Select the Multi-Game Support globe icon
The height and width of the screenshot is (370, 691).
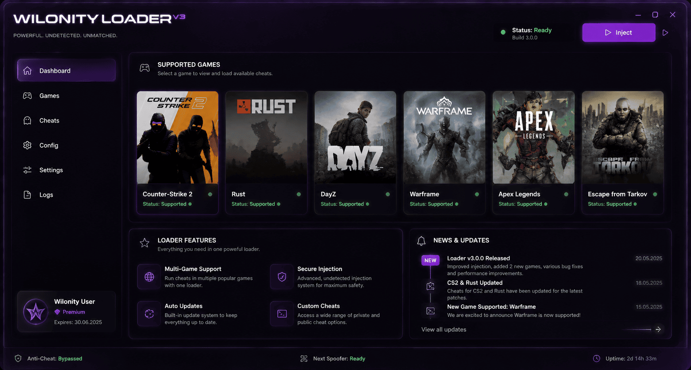pyautogui.click(x=149, y=277)
